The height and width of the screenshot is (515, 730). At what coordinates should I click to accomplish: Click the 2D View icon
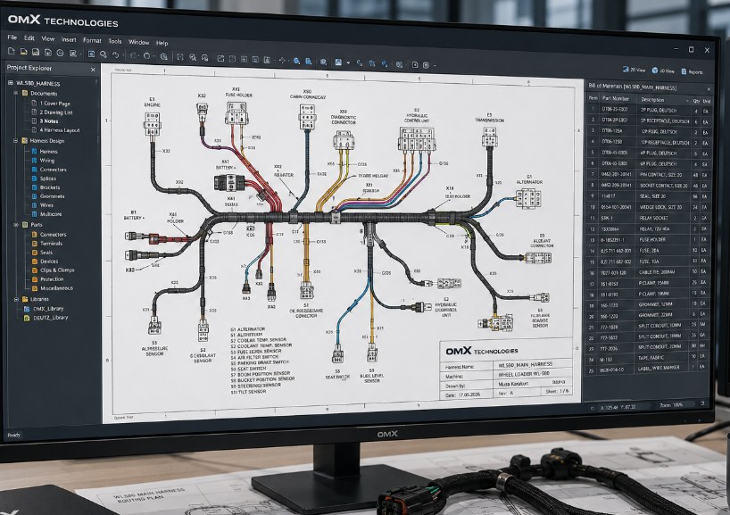[626, 70]
